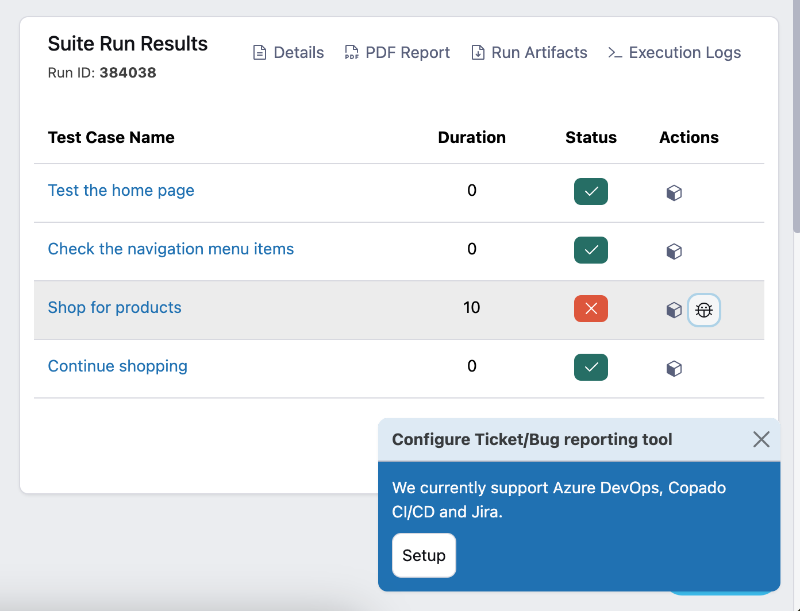This screenshot has height=611, width=800.
Task: Click the green passed status for Continue shopping
Action: click(591, 367)
